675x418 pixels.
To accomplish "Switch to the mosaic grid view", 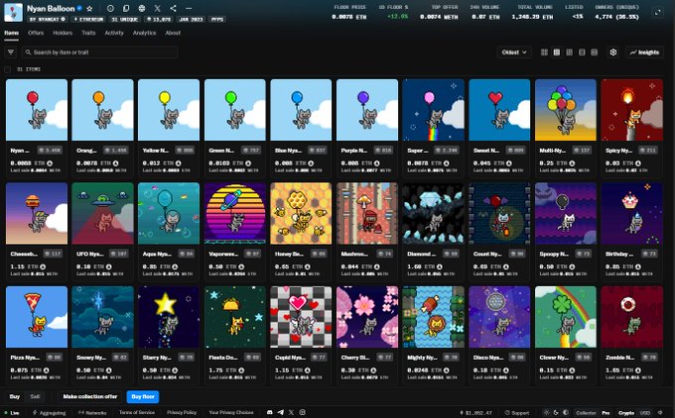I will [569, 52].
